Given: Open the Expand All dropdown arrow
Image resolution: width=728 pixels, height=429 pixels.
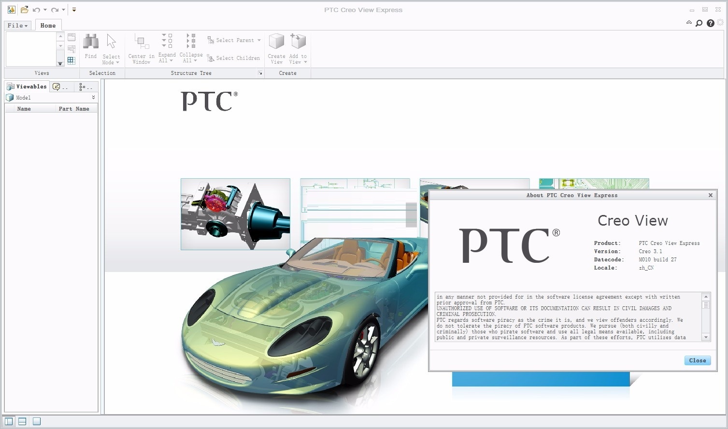Looking at the screenshot, I should pyautogui.click(x=172, y=60).
